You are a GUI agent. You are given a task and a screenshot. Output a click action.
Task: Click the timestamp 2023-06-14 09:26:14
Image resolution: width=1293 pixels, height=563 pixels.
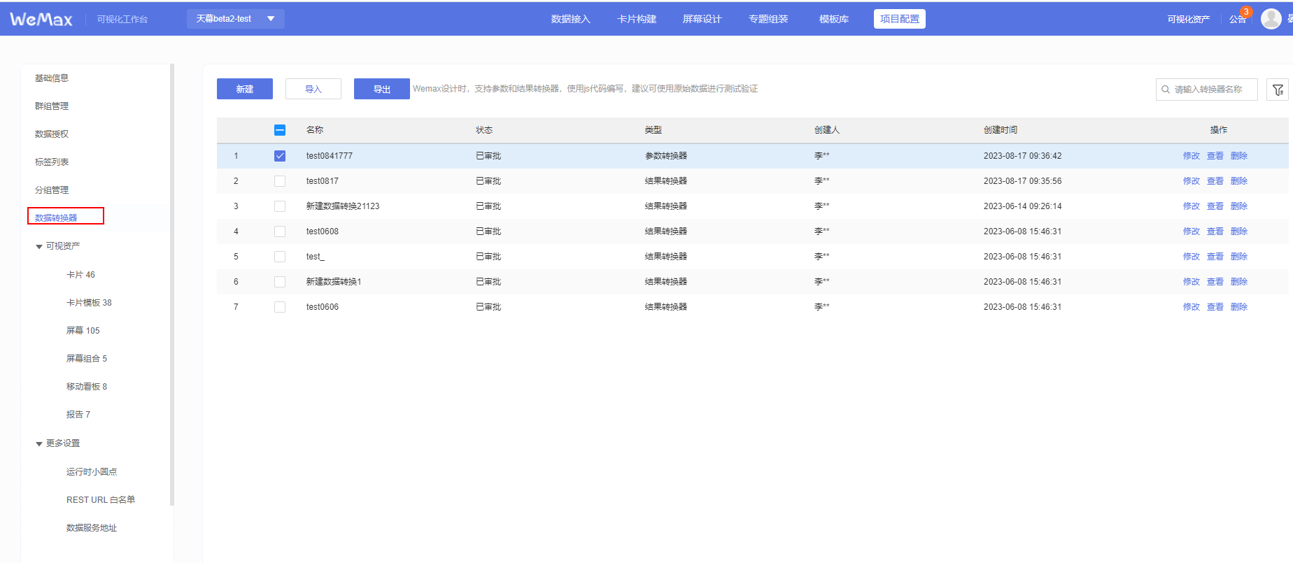coord(1022,206)
